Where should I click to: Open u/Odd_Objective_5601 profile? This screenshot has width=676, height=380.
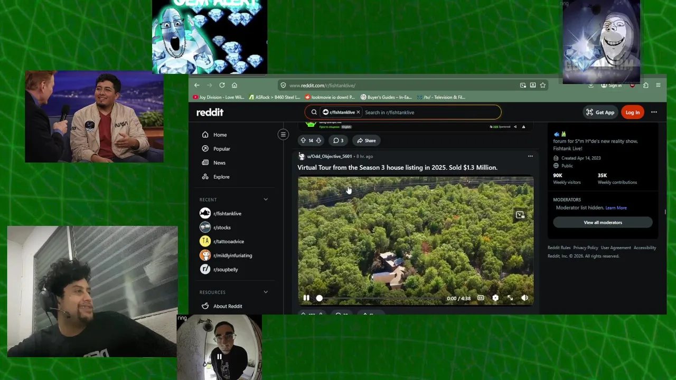tap(330, 156)
